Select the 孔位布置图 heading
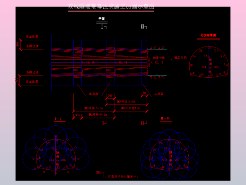This screenshot has height=185, width=246. (208, 35)
